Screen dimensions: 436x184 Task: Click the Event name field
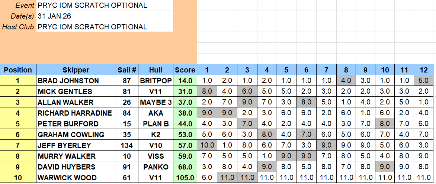[104, 6]
